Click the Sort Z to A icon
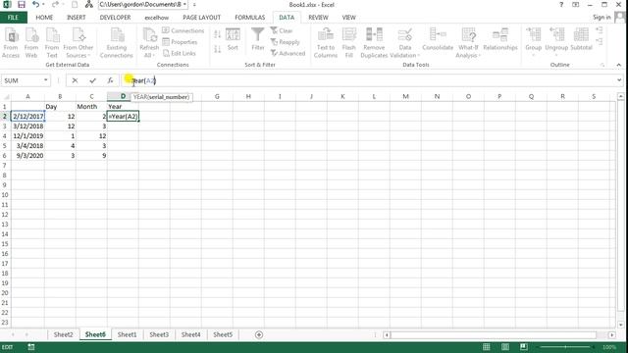Screen dimensions: 628x353 pyautogui.click(x=218, y=49)
